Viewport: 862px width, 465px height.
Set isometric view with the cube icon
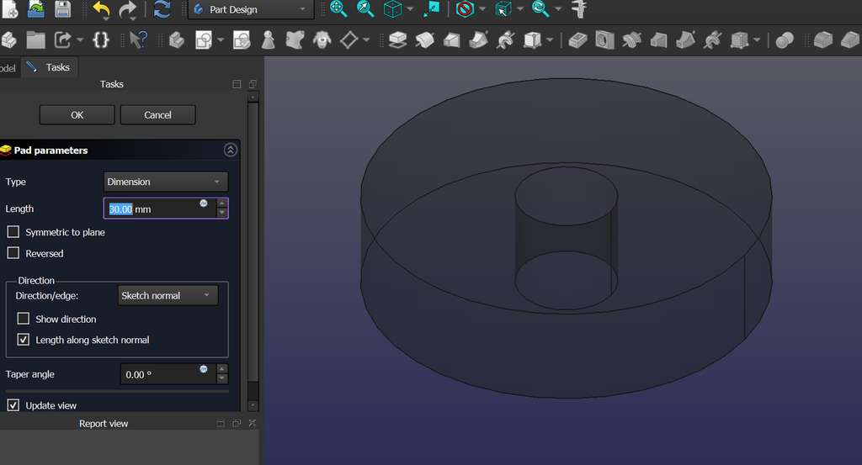tap(392, 8)
